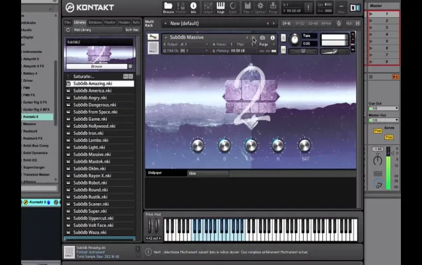Viewport: 422px width, 265px height.
Task: Select Sub0db Massive.nki file
Action: (100, 155)
